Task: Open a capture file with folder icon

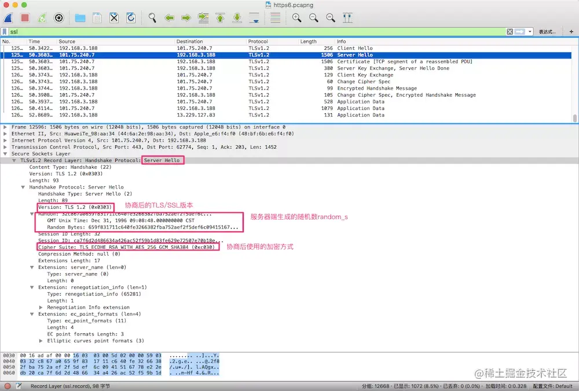Action: pos(80,18)
